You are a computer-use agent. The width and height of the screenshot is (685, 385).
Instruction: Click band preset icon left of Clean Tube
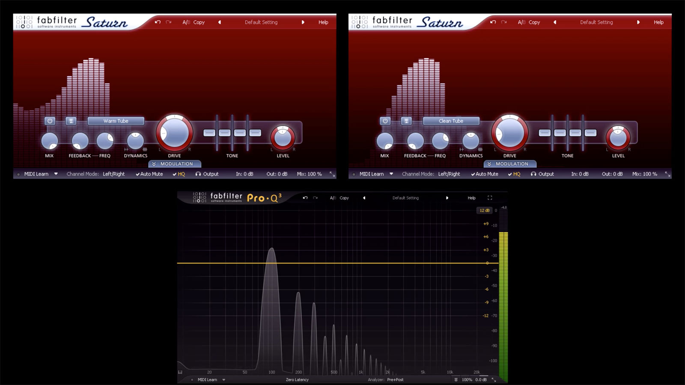coord(406,121)
